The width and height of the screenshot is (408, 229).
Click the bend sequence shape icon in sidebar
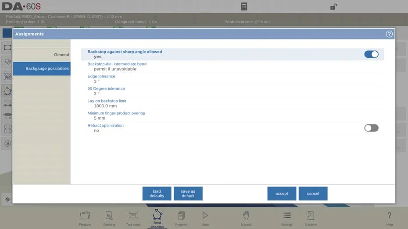[7, 91]
